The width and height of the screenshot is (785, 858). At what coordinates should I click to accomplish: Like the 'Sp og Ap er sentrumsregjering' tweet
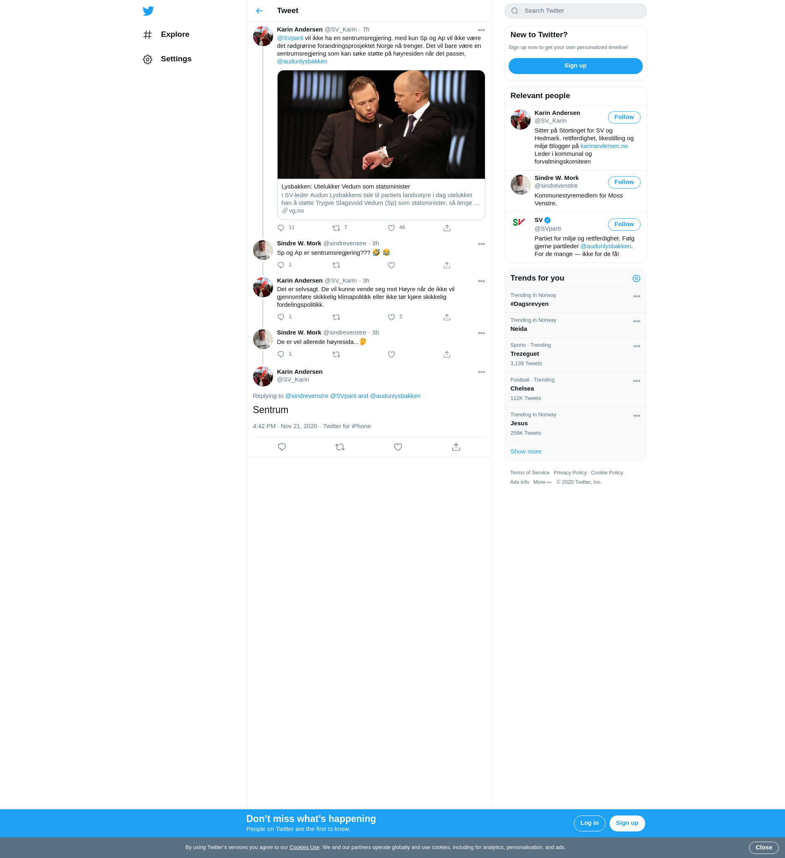[x=391, y=265]
